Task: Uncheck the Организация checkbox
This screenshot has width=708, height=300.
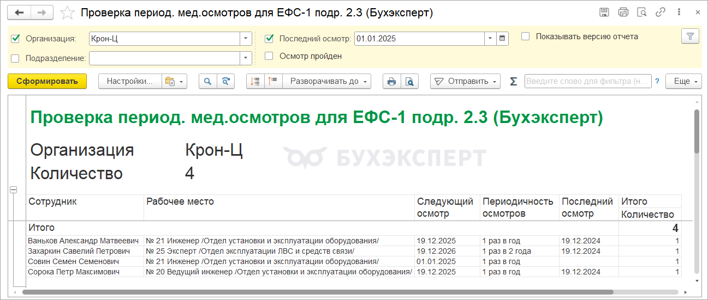Action: [15, 38]
